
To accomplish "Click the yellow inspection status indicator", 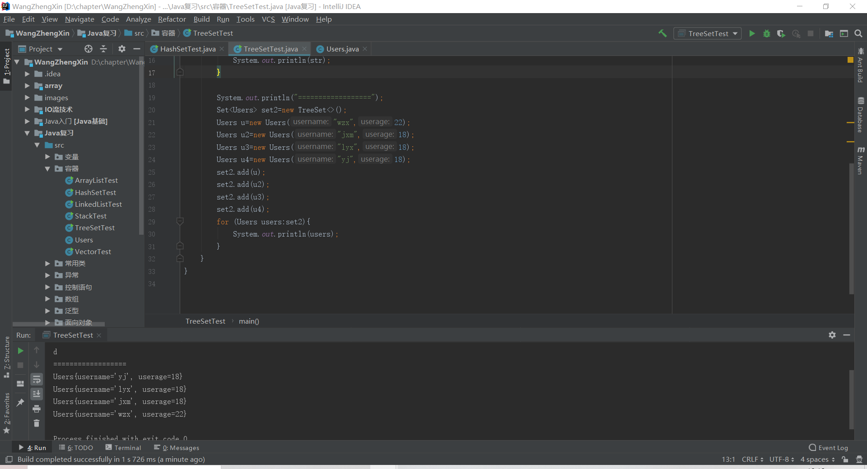I will [850, 60].
